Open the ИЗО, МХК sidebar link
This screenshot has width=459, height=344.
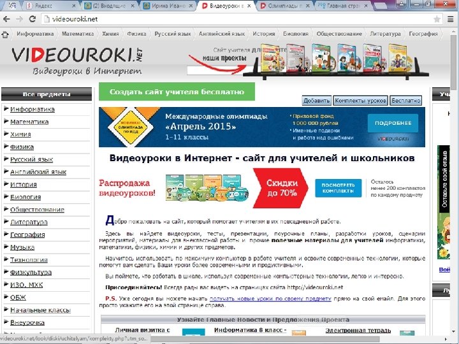tap(26, 285)
